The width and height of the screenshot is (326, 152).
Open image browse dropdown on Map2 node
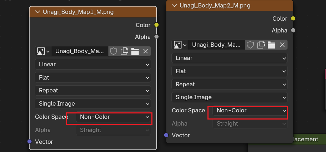[x=180, y=45]
